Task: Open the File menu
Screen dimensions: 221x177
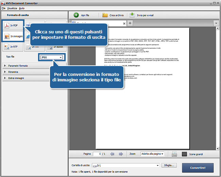Action: [3, 7]
